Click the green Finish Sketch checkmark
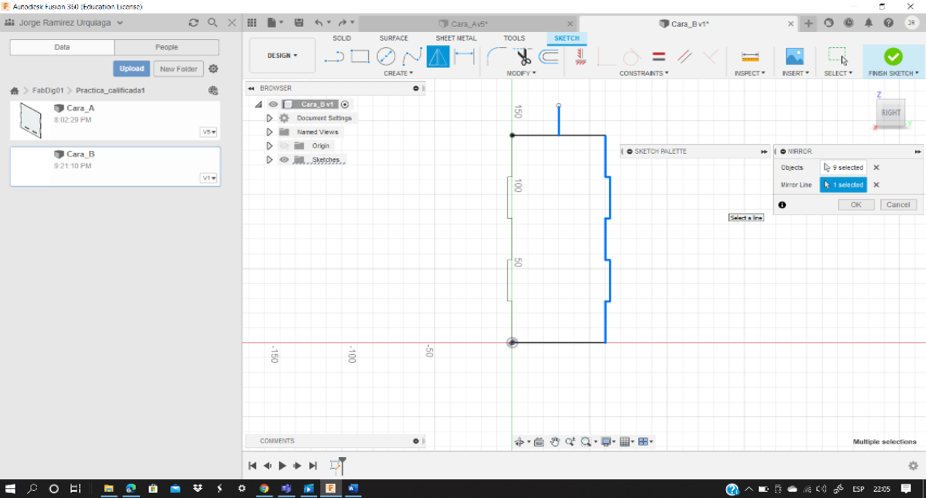Viewport: 926px width, 498px height. pyautogui.click(x=893, y=56)
